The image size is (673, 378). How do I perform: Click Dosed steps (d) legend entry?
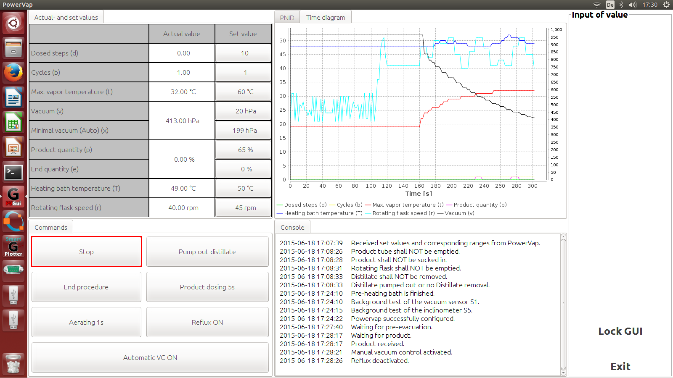point(302,205)
